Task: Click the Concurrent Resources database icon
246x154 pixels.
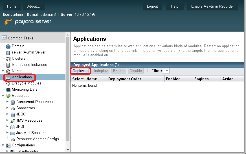Action: (13, 102)
